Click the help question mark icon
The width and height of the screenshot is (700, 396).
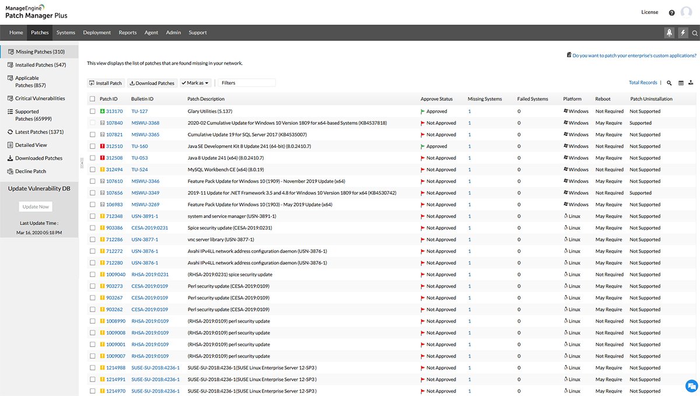pyautogui.click(x=671, y=13)
